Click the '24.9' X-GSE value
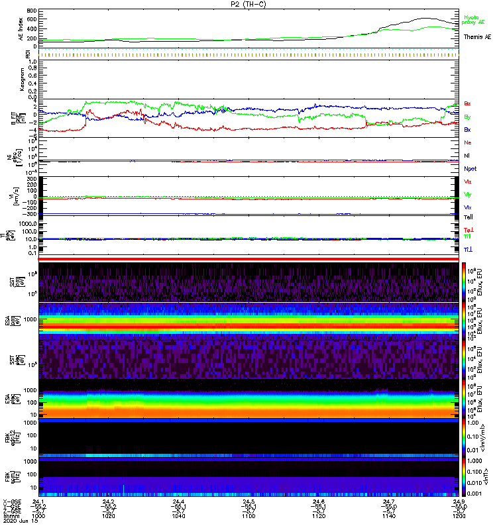Screen dimensions: 497x530 coord(459,502)
